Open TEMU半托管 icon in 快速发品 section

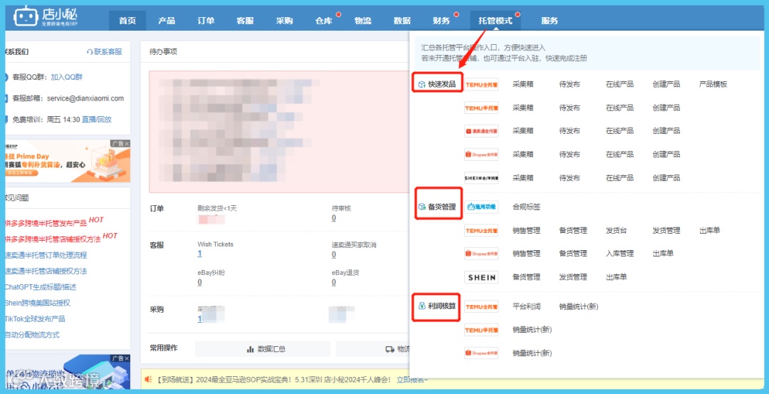[x=481, y=108]
